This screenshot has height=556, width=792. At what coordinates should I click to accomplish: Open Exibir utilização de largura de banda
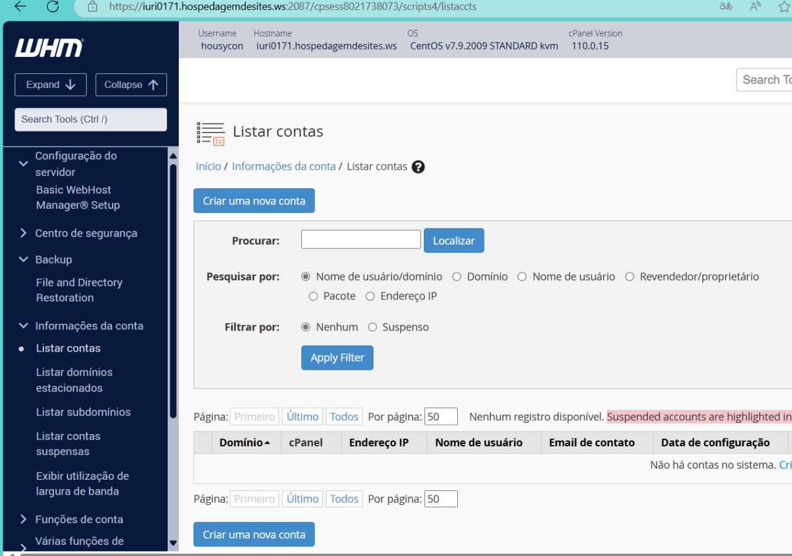click(82, 484)
